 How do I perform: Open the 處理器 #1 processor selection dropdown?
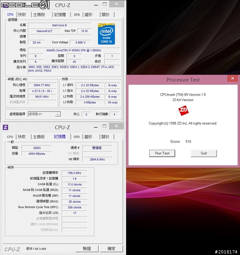(44, 114)
